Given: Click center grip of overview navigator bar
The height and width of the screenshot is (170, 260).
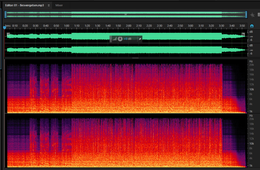Looking at the screenshot, I should coord(126,14).
